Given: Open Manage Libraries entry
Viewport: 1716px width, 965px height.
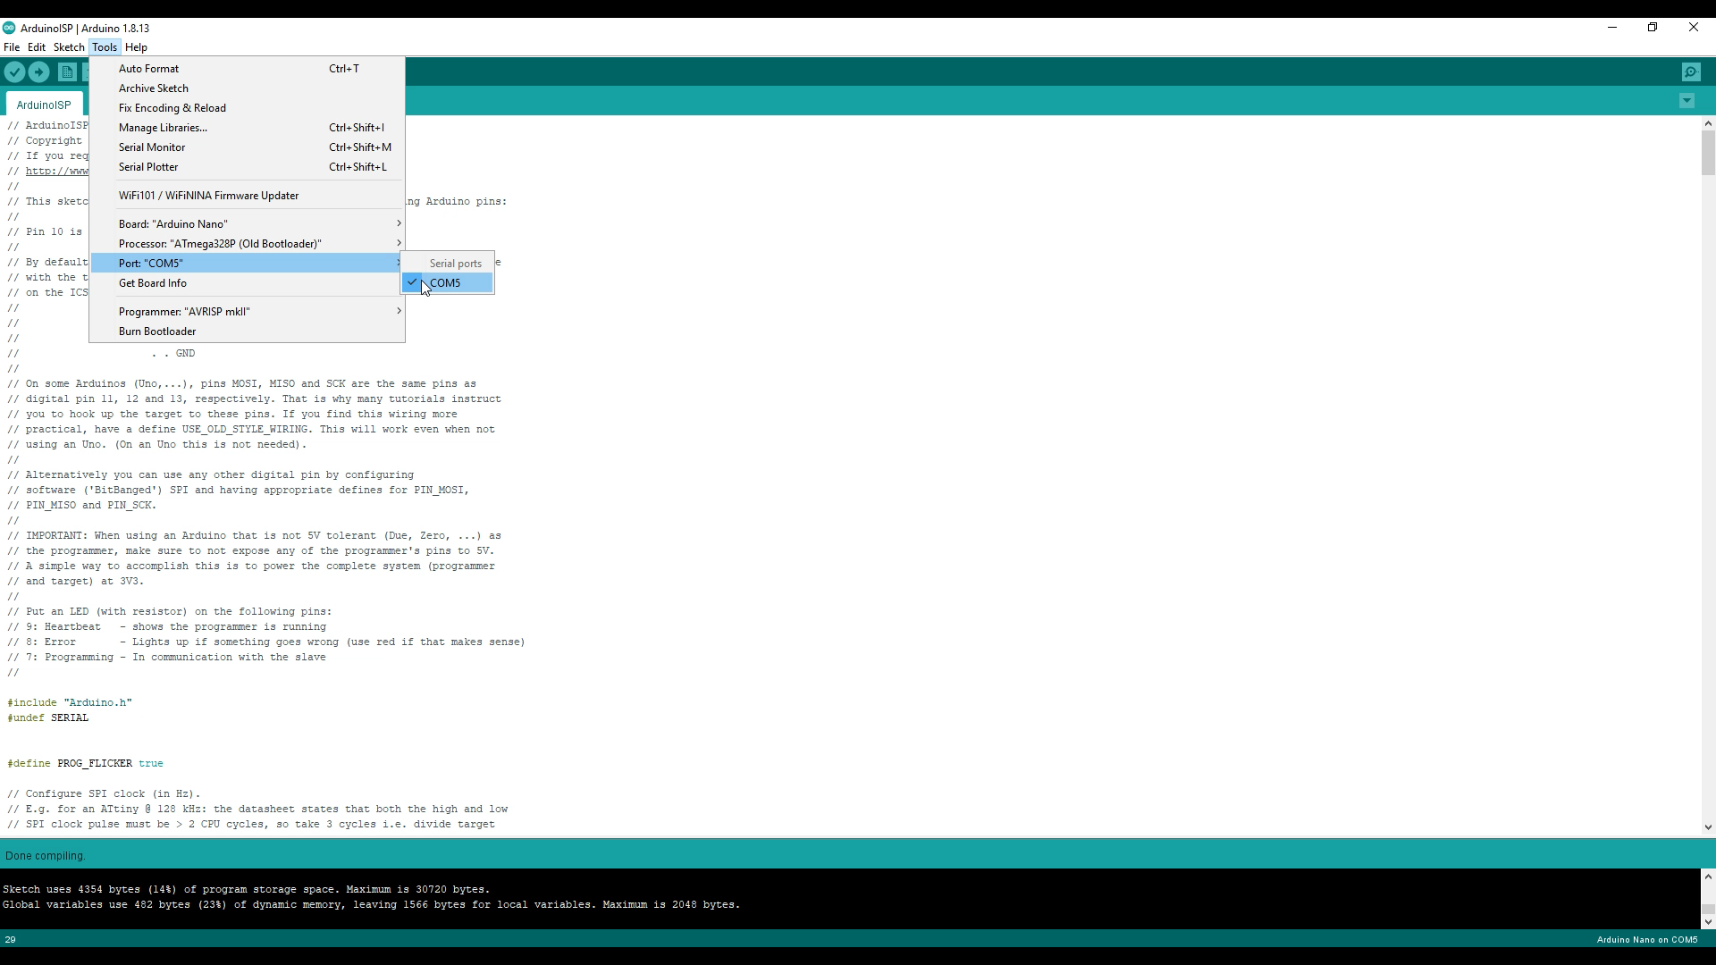Looking at the screenshot, I should click(163, 128).
